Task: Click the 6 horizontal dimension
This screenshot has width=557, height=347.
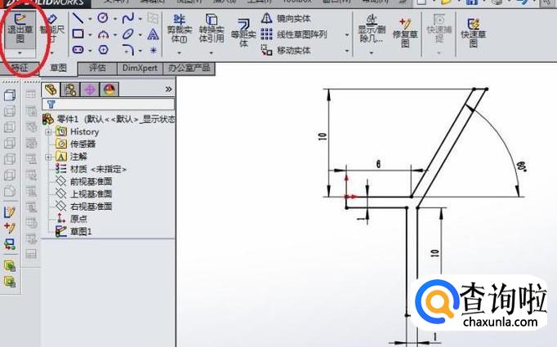Action: (378, 164)
